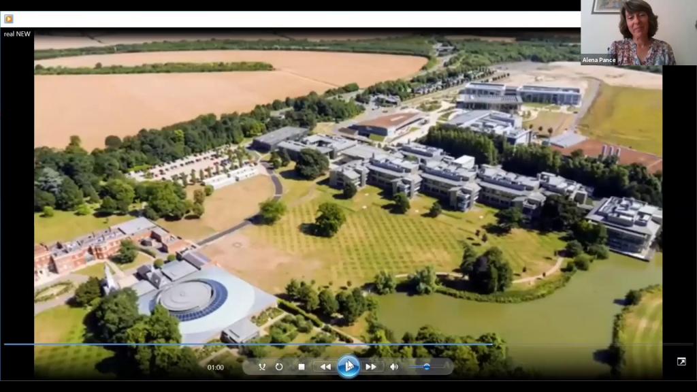This screenshot has height=392, width=697.
Task: Click the "Alena Pance" name label
Action: 598,60
